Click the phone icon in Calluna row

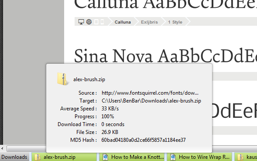click(102, 22)
